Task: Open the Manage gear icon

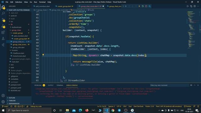Action: coord(3,102)
